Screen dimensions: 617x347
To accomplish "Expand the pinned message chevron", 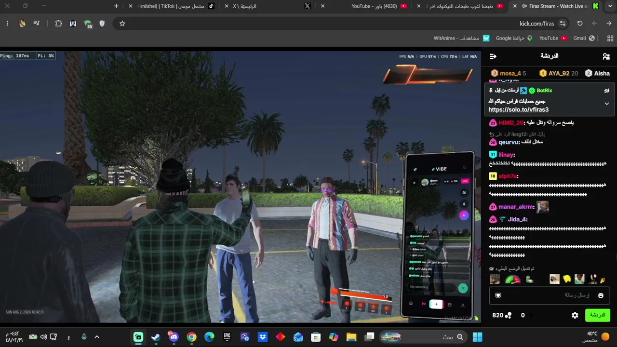I will click(607, 104).
